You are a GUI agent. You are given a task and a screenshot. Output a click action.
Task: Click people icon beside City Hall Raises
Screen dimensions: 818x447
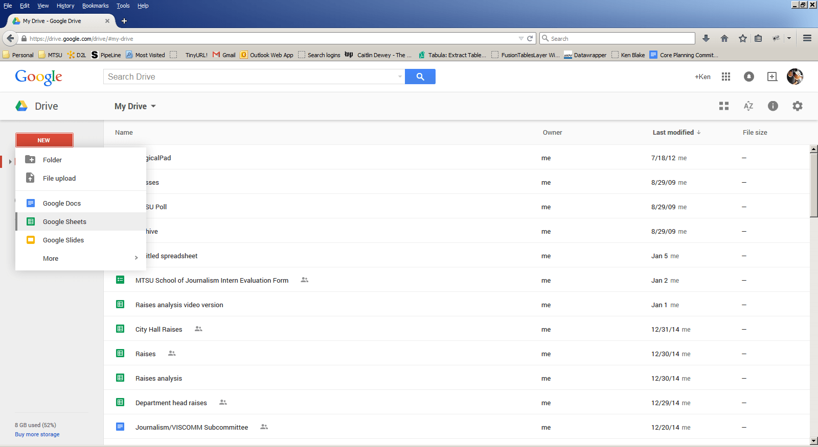(x=198, y=329)
